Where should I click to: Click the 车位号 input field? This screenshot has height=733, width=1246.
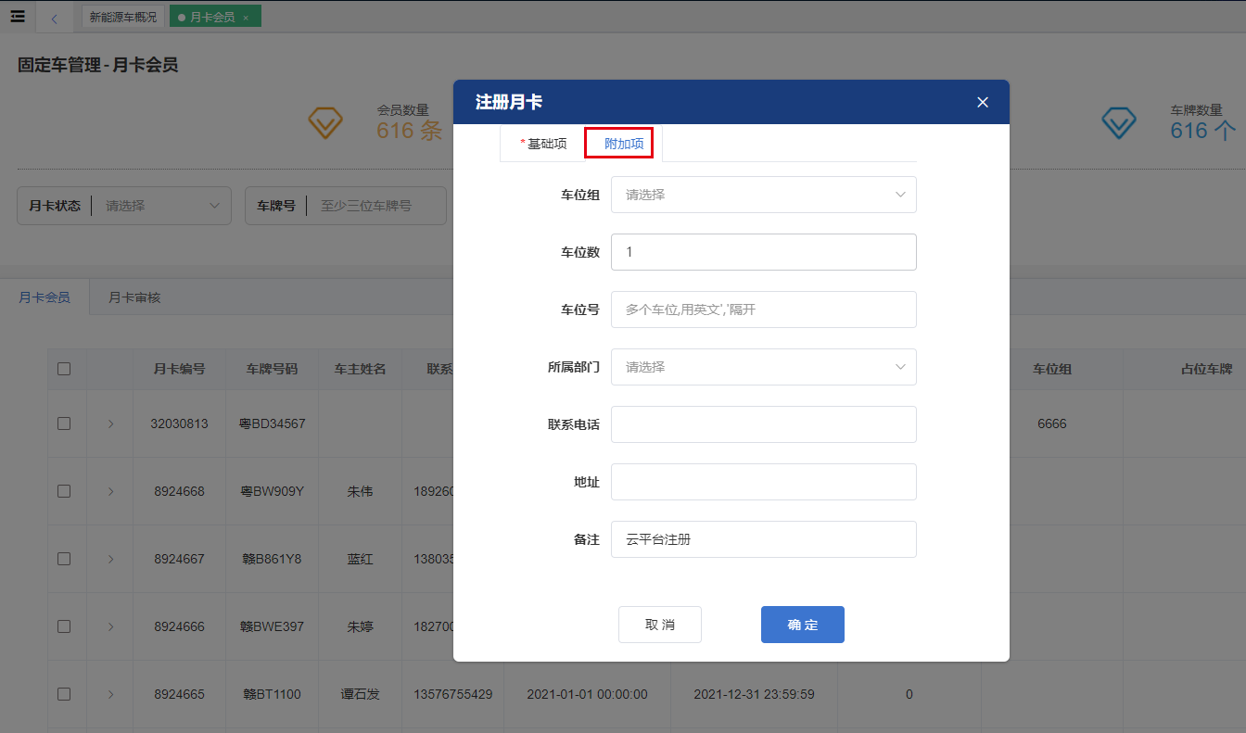(764, 310)
